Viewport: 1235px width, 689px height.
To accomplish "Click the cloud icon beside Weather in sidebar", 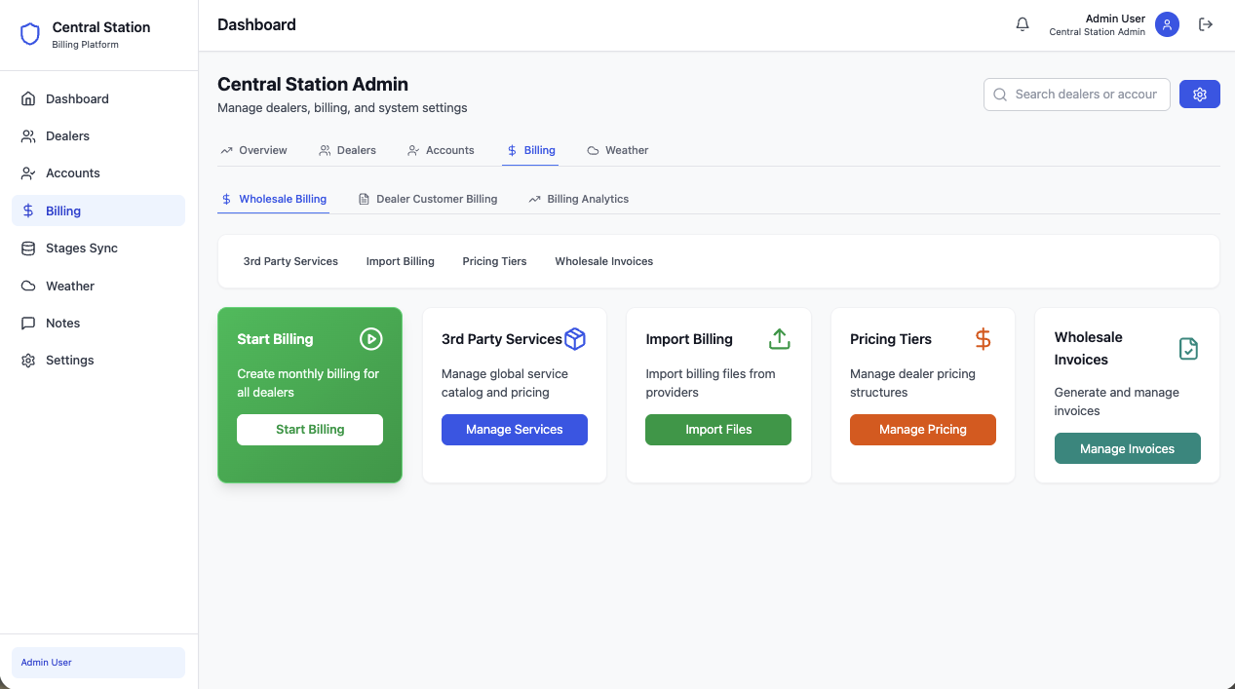I will 28,286.
